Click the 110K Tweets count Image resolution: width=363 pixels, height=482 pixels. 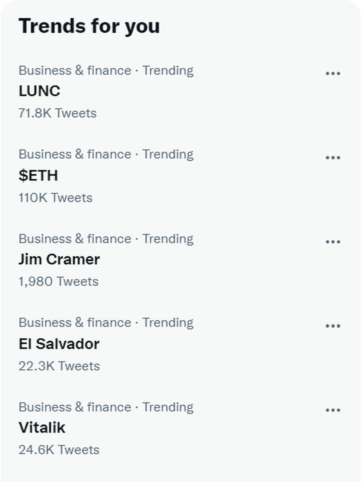(x=55, y=198)
